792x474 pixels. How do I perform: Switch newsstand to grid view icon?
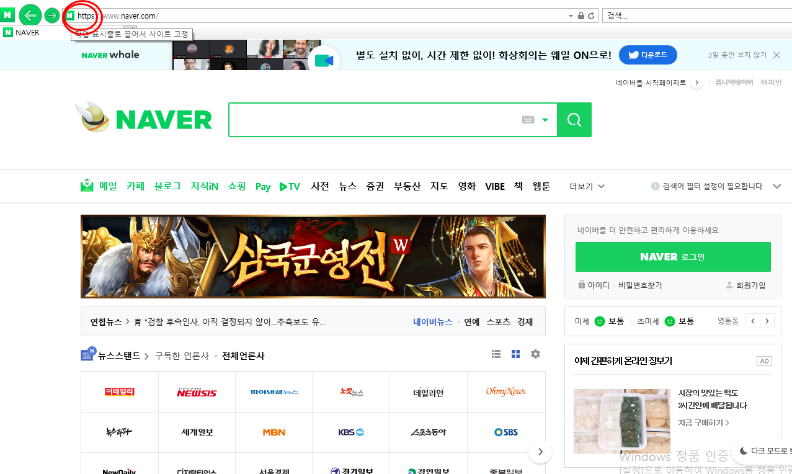tap(515, 354)
